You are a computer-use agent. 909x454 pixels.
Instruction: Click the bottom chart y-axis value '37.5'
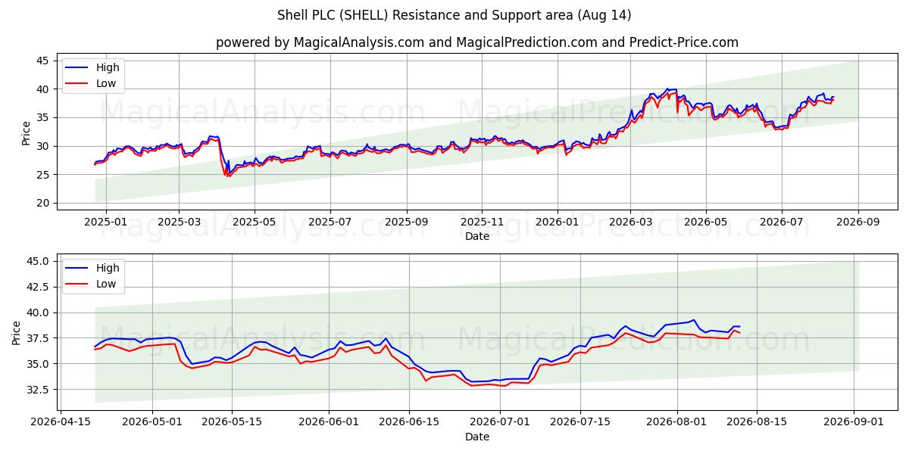pyautogui.click(x=39, y=338)
